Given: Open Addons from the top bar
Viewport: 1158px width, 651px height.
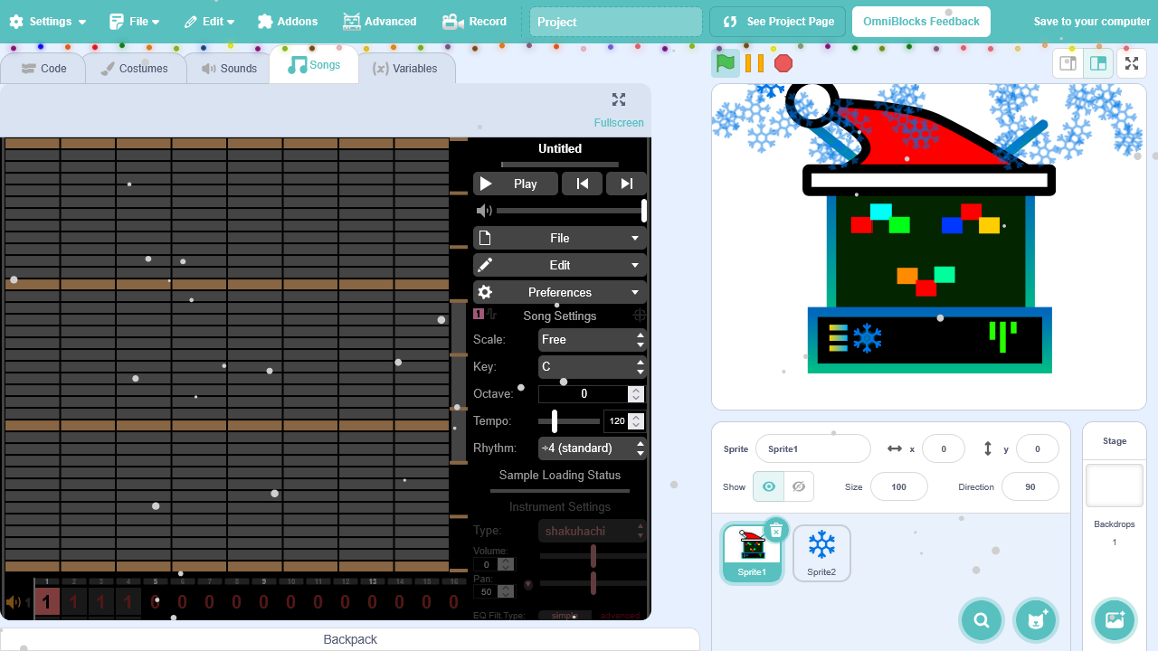Looking at the screenshot, I should coord(288,22).
